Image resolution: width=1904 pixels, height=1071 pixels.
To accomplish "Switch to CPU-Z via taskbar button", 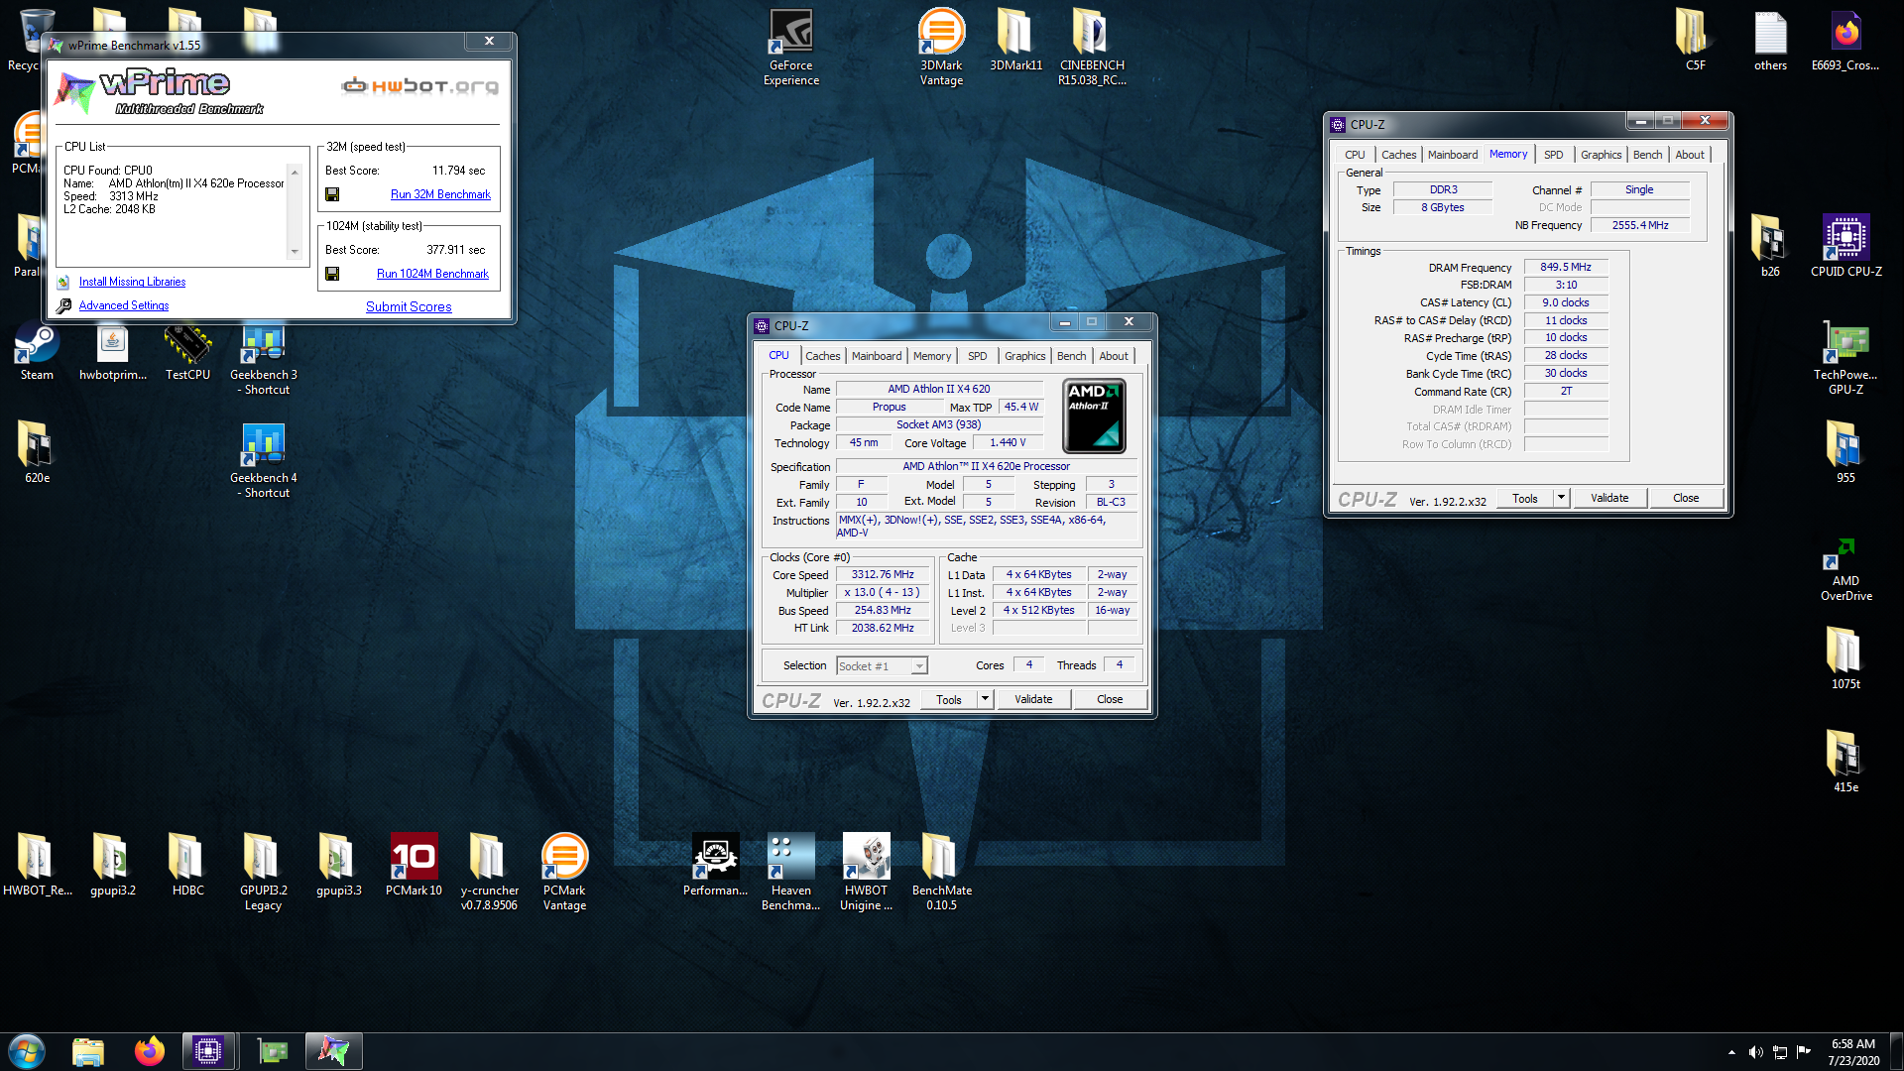I will (x=208, y=1051).
